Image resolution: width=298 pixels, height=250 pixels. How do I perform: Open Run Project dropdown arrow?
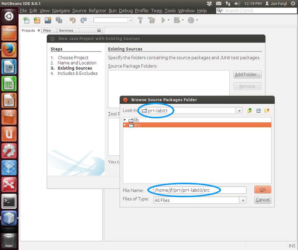(x=168, y=20)
